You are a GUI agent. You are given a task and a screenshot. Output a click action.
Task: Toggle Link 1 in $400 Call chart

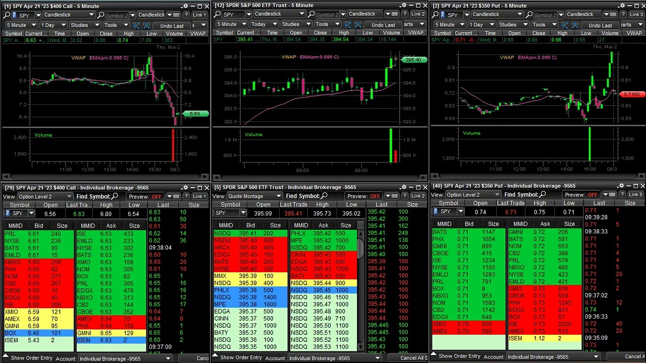[x=200, y=15]
